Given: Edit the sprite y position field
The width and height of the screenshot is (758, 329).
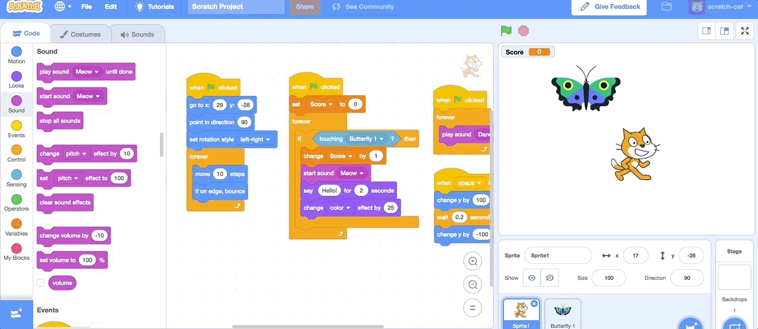Looking at the screenshot, I should (691, 256).
